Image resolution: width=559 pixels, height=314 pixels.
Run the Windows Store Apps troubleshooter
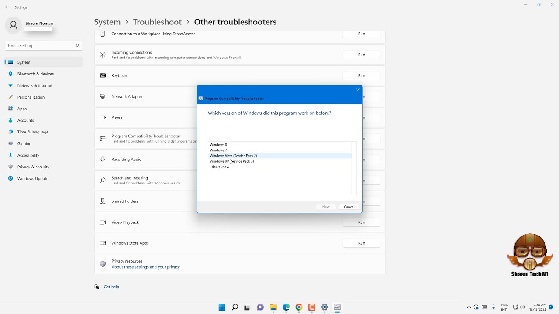tap(362, 243)
